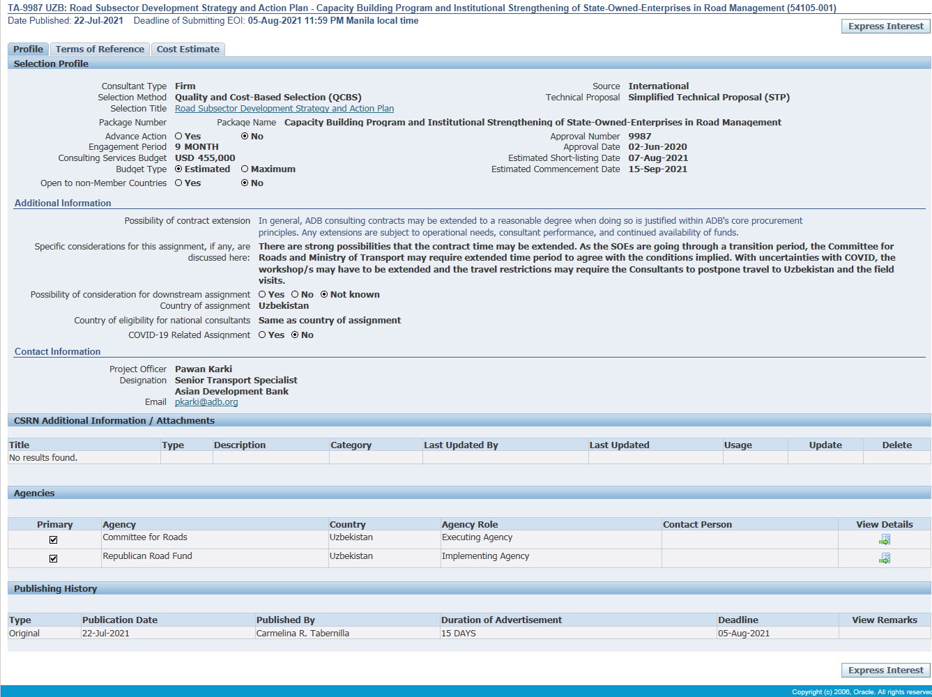Pick No for downstream assignment consideration

coord(295,295)
